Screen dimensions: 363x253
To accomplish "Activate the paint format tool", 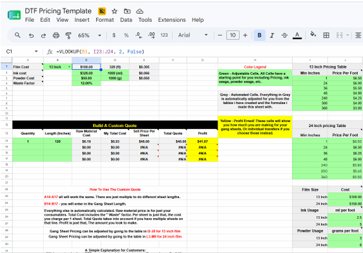I will coord(68,35).
